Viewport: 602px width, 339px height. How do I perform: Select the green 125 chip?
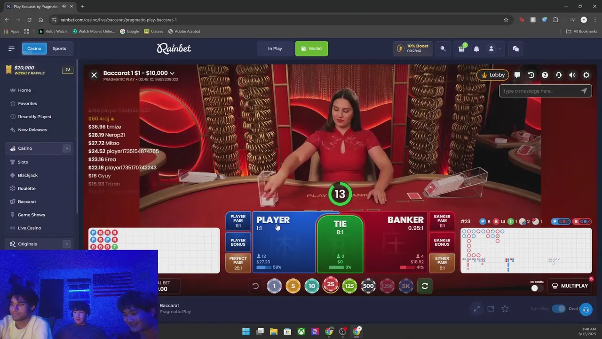coord(349,286)
